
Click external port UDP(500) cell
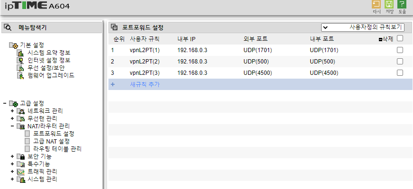click(x=256, y=62)
